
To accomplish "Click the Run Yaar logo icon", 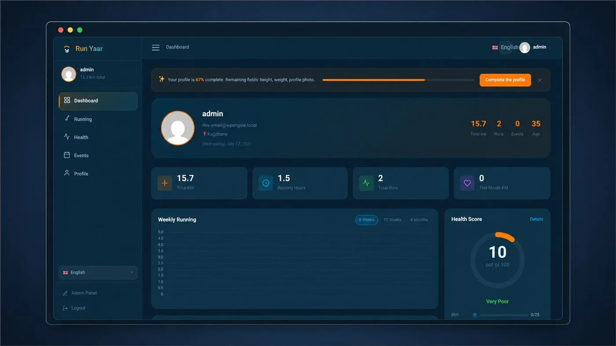I will pyautogui.click(x=67, y=49).
